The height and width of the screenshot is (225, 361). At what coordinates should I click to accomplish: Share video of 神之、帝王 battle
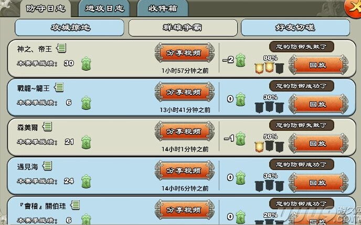click(184, 53)
